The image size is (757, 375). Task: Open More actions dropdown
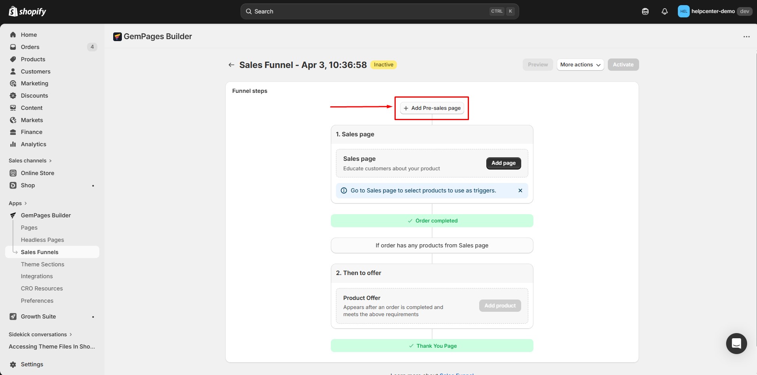point(580,65)
